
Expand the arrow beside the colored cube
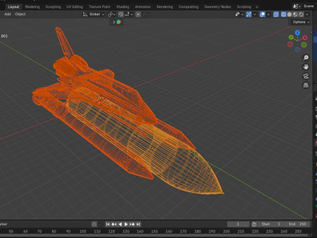(114, 22)
